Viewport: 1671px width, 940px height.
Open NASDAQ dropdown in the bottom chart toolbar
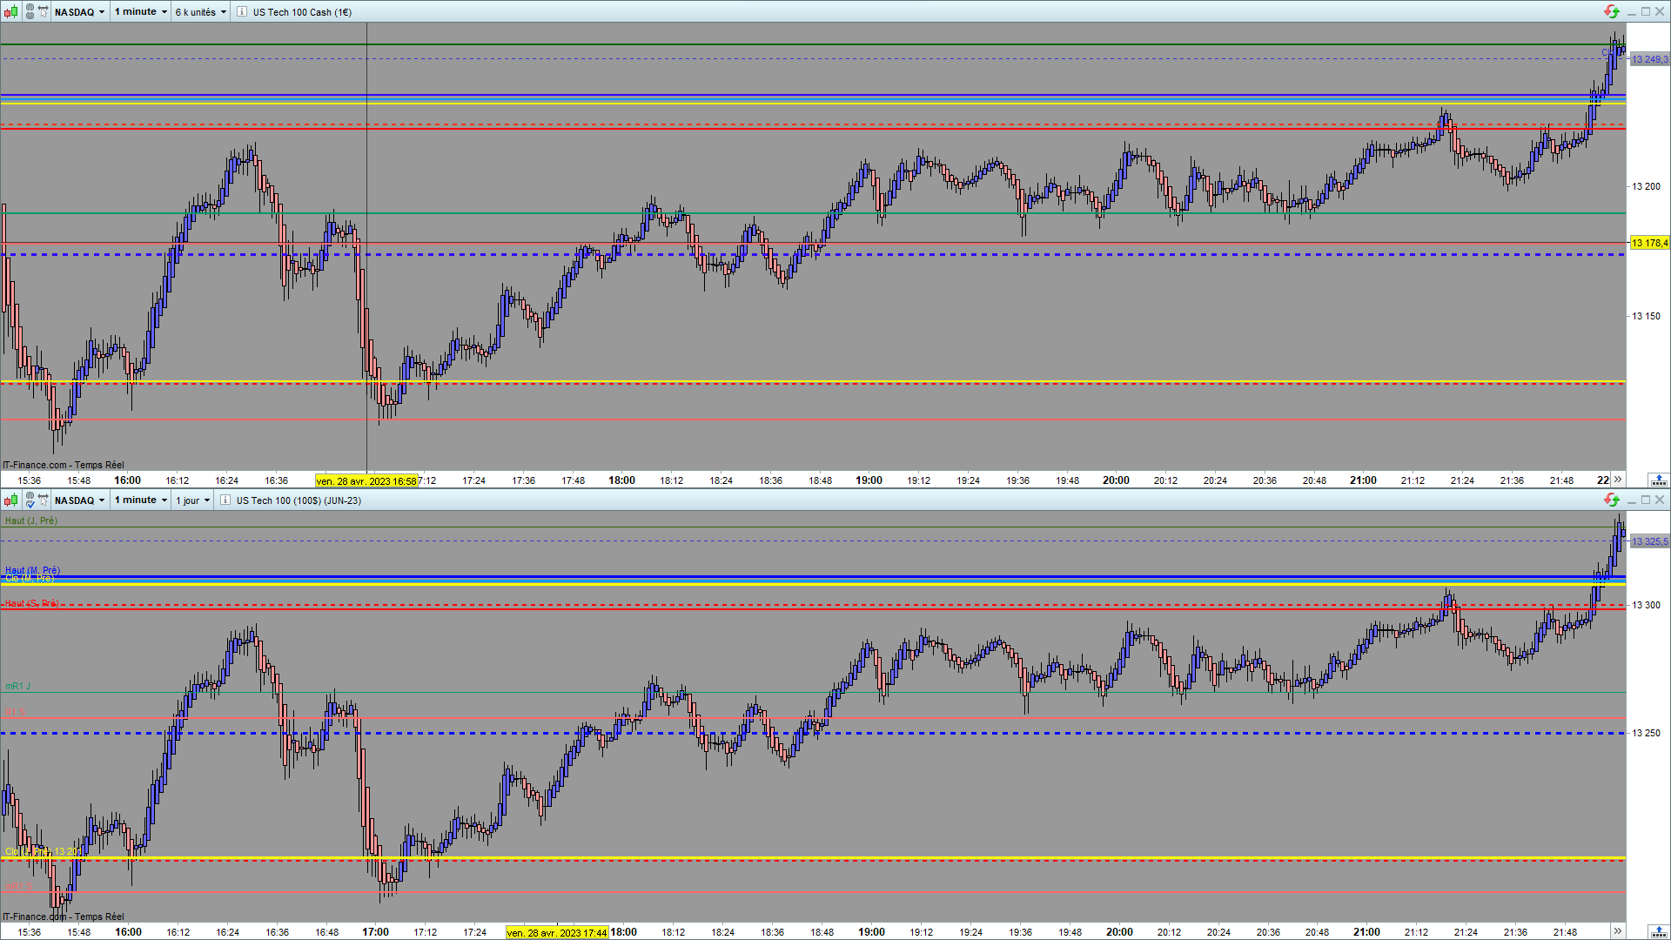(79, 500)
